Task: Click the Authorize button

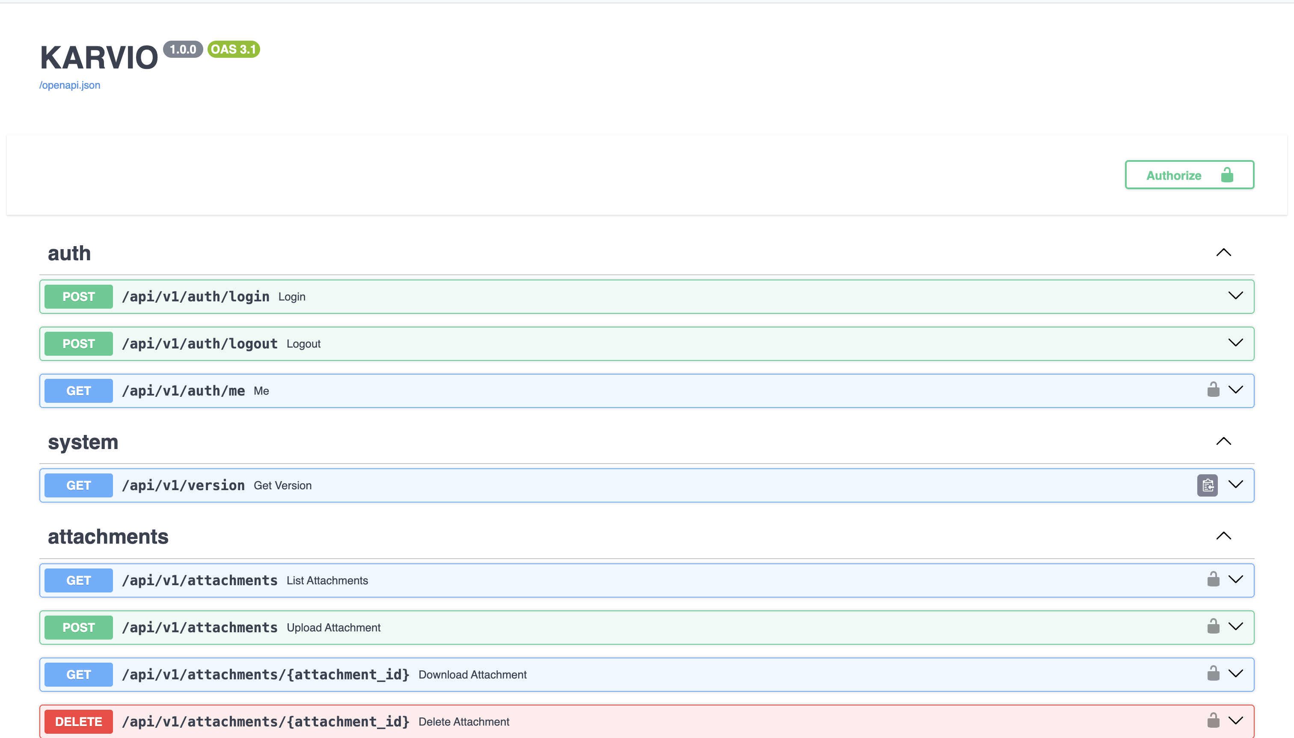Action: (x=1189, y=175)
